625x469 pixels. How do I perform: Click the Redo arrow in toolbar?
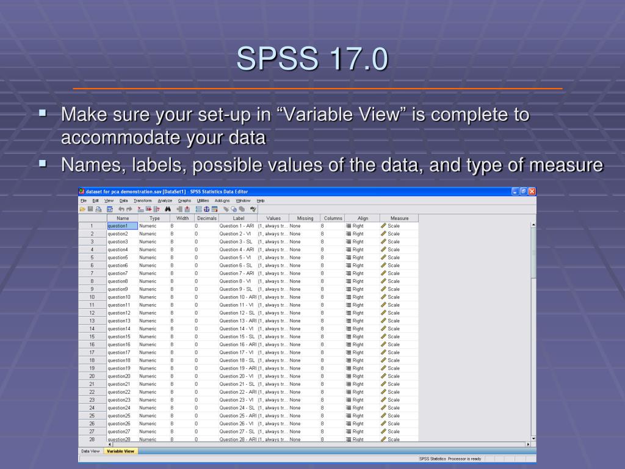(129, 209)
